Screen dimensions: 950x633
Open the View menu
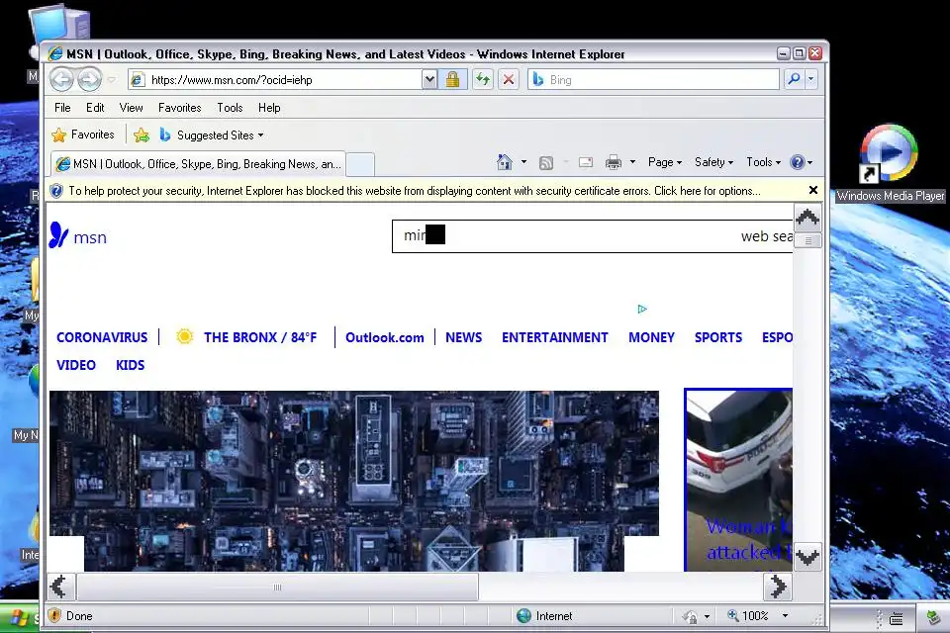coord(131,108)
